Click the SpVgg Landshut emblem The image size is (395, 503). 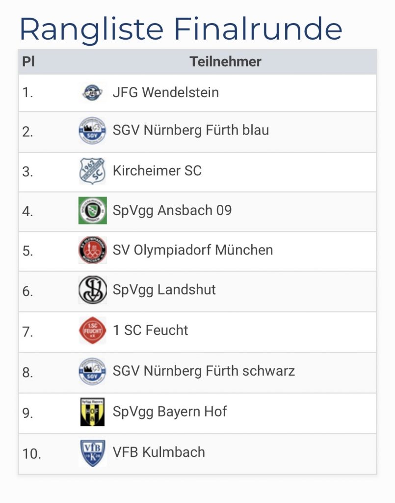(92, 290)
